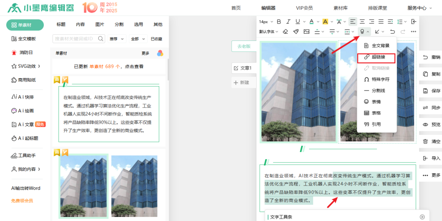442x221 pixels.
Task: Click the building image pair thumbnail in materials
Action: click(108, 186)
